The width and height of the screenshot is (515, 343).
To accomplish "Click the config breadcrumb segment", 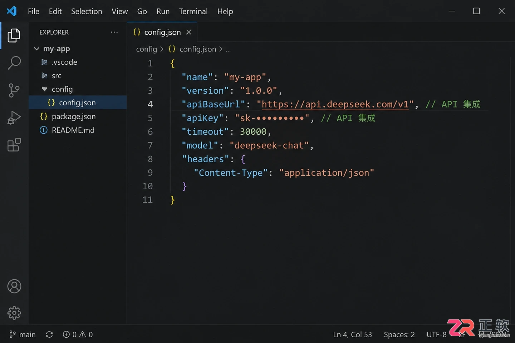I will tap(147, 49).
